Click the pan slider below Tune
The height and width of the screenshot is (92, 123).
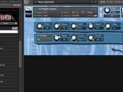click(112, 16)
